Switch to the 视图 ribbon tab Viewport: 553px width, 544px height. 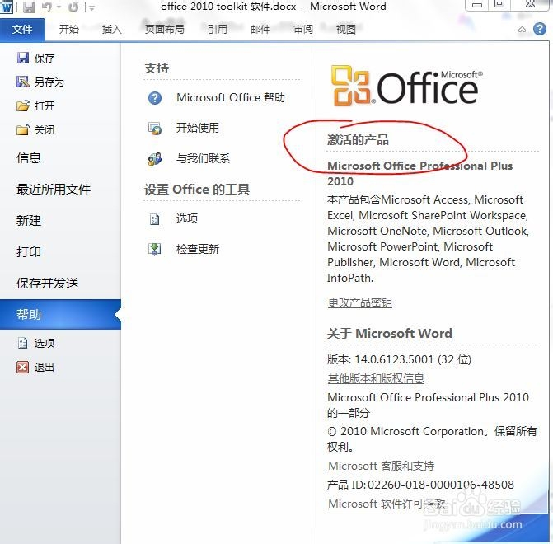pyautogui.click(x=345, y=30)
